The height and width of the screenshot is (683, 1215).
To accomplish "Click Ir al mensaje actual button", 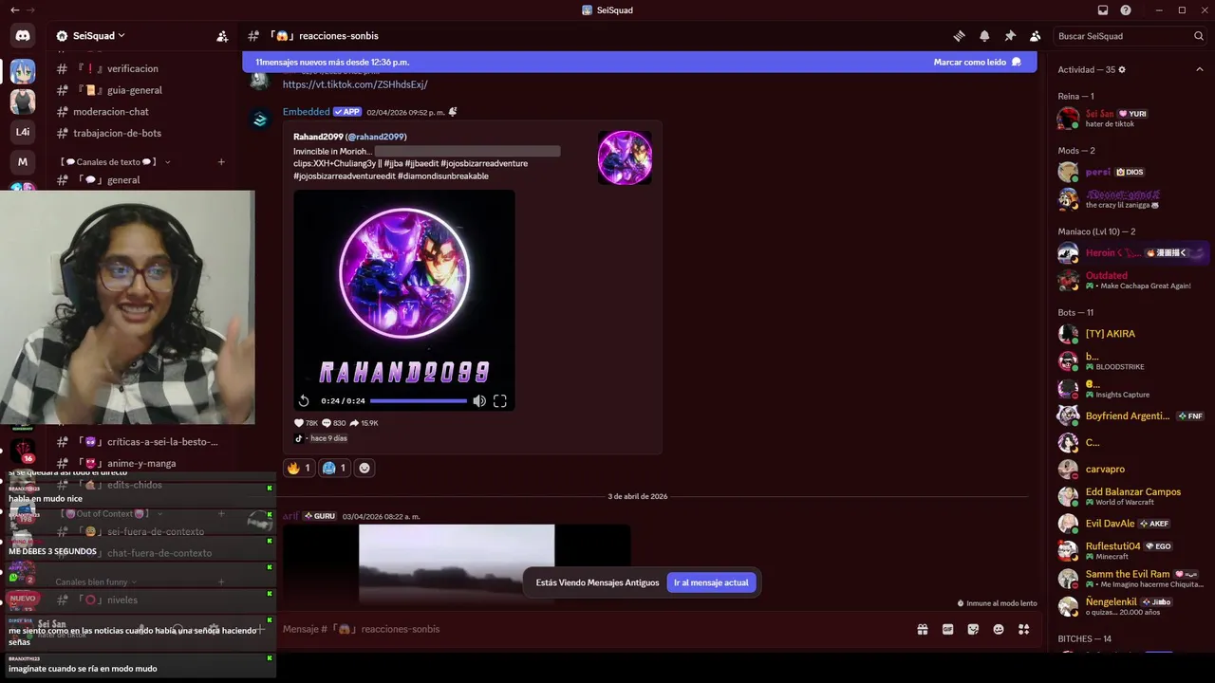I will click(x=711, y=582).
